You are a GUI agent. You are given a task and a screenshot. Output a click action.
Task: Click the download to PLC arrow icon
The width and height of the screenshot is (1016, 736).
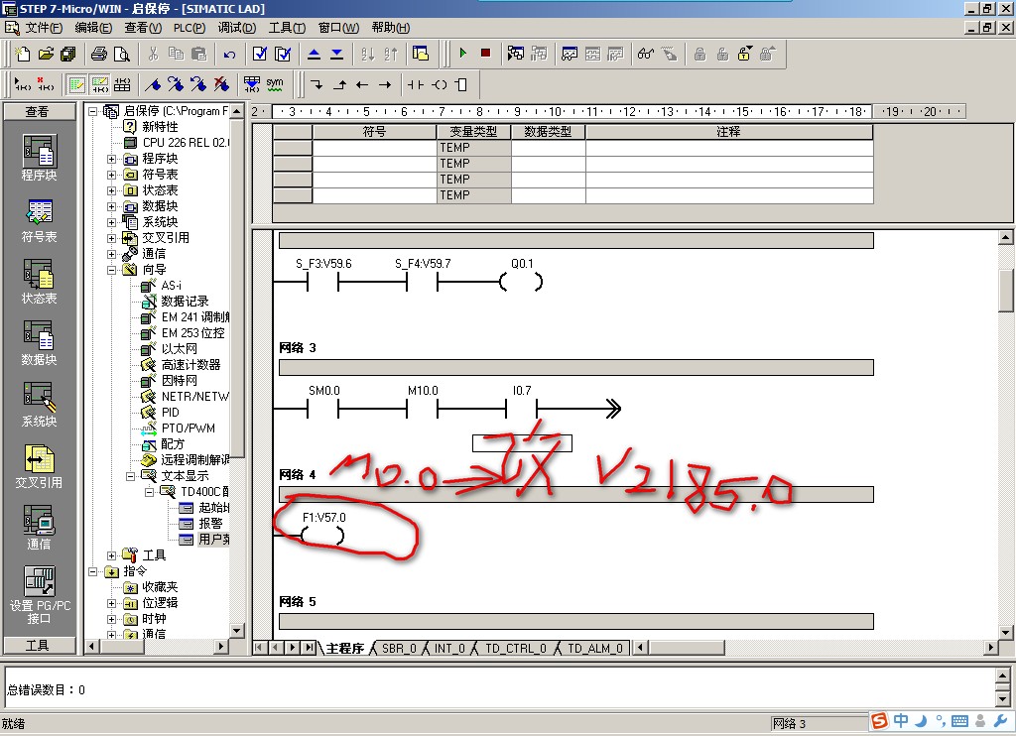tap(336, 54)
